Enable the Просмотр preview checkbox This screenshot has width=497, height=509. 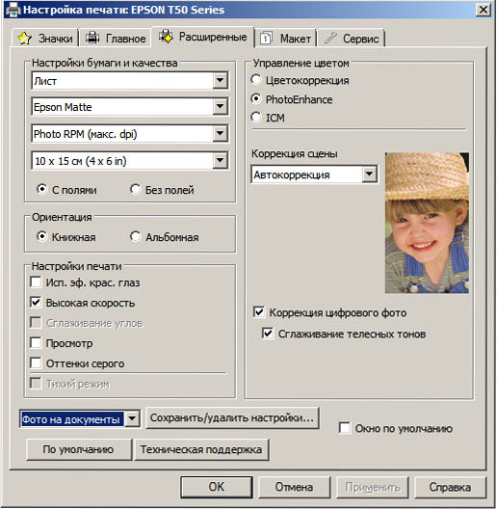(36, 342)
